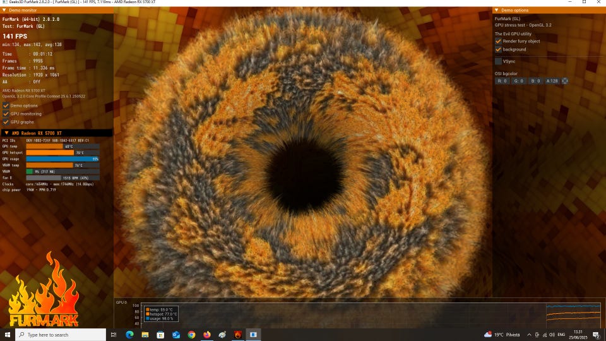Switch to FurMark flame taskbar icon
Screen dimensions: 606x341
[x=238, y=335]
